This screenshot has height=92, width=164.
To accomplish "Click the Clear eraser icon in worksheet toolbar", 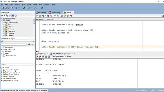I will coord(65,16).
